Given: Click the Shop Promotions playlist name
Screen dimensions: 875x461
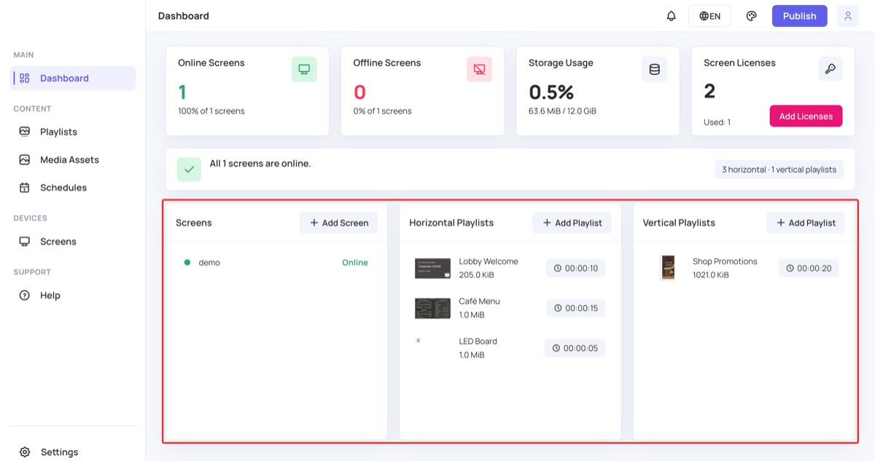Looking at the screenshot, I should (x=725, y=261).
